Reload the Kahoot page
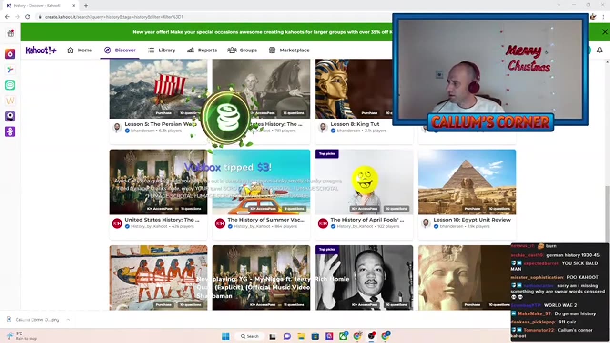The height and width of the screenshot is (343, 610). 28,17
